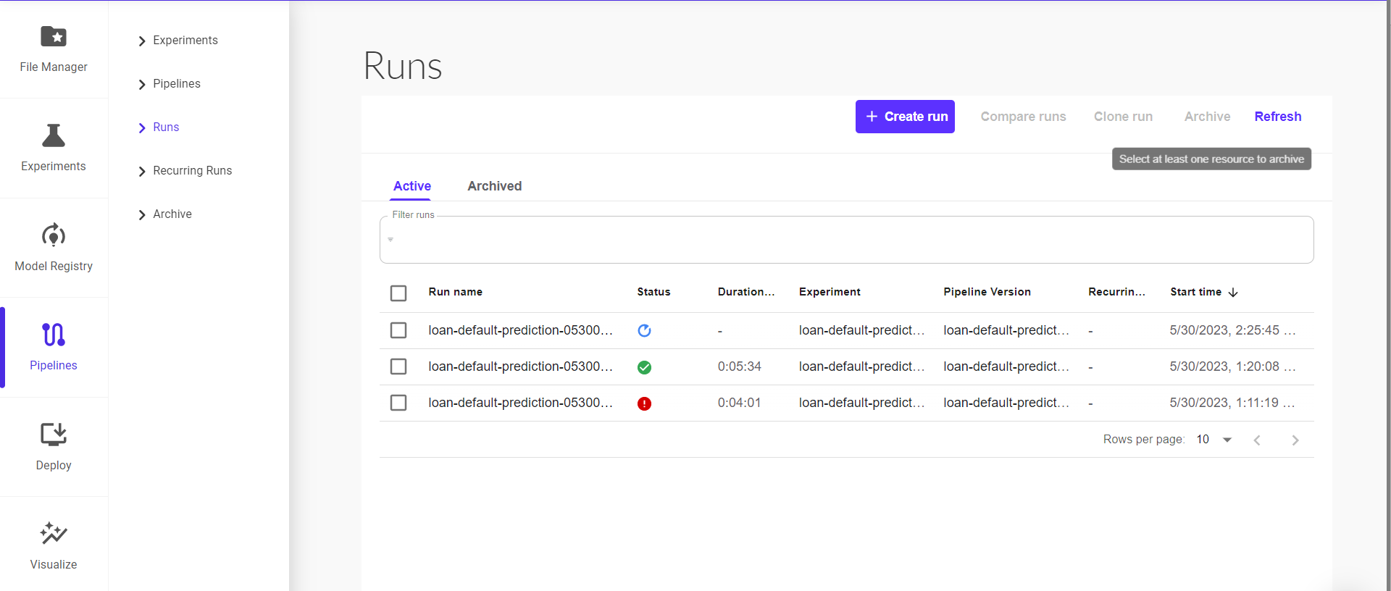Image resolution: width=1391 pixels, height=591 pixels.
Task: Click Clone run
Action: tap(1123, 117)
